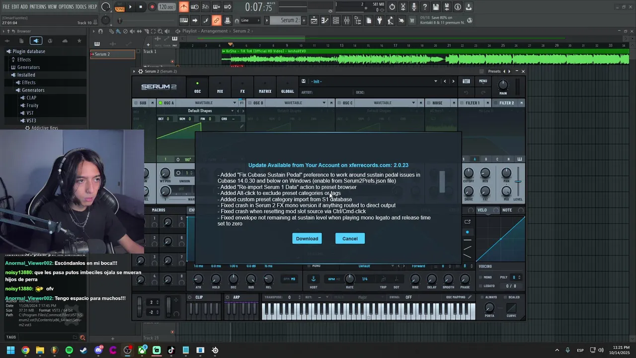Viewport: 636px width, 358px height.
Task: Open Serum MENU button
Action: click(483, 81)
